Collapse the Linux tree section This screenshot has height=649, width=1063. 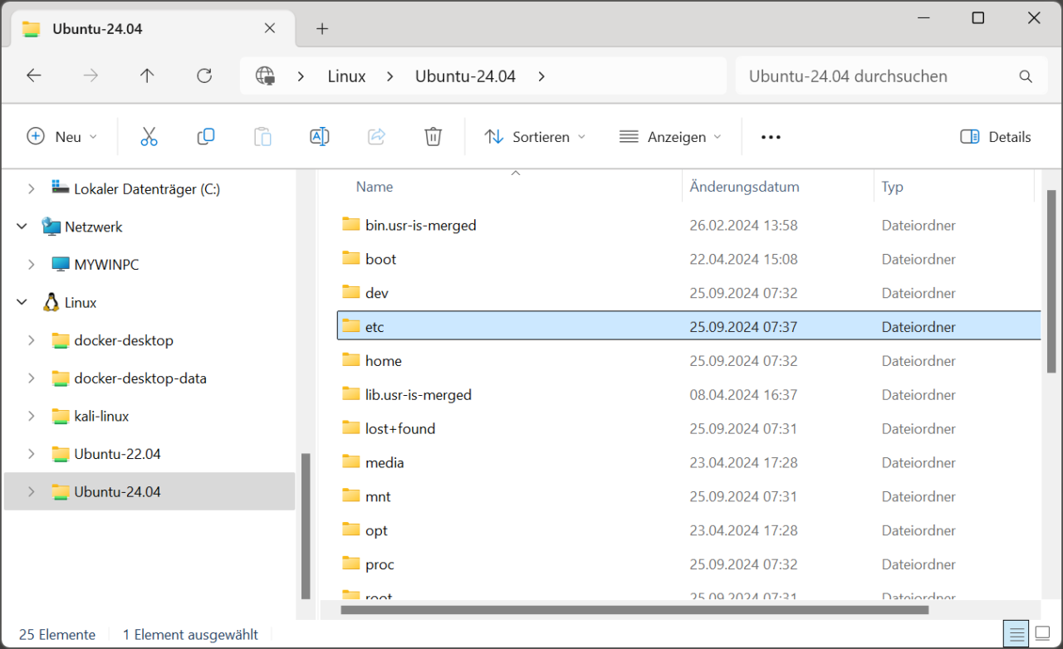[22, 303]
